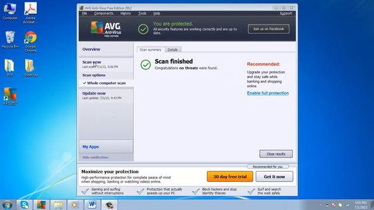Viewport: 374px width, 210px height.
Task: Open the PDF folder on desktop
Action: point(10,68)
